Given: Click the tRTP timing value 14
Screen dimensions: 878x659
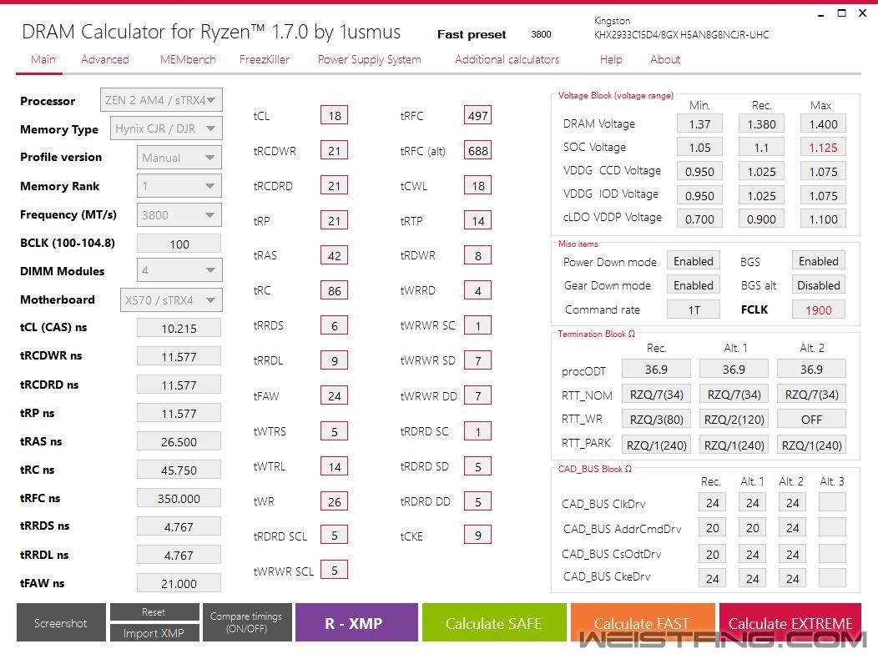Looking at the screenshot, I should pos(477,220).
